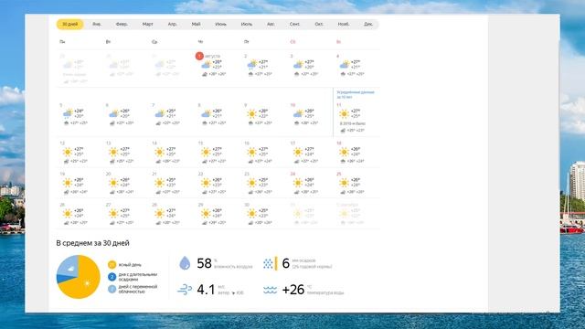Screen dimensions: 585x329
Task: Click the partly cloudy icon for day 7
Action: point(160,113)
